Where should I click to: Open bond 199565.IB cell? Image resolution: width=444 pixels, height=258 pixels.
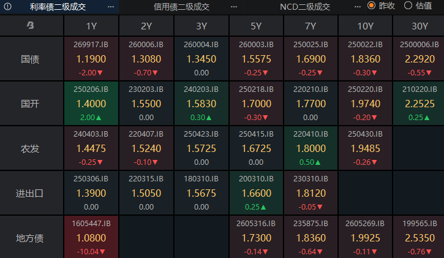click(x=418, y=237)
